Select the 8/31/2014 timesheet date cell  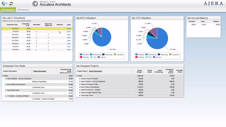15,35
